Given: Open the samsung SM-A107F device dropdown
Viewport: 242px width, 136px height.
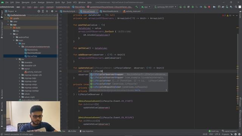Looking at the screenshot, I should click(165, 7).
